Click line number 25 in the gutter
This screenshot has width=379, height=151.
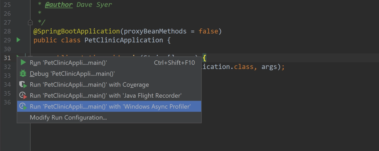tap(7, 5)
